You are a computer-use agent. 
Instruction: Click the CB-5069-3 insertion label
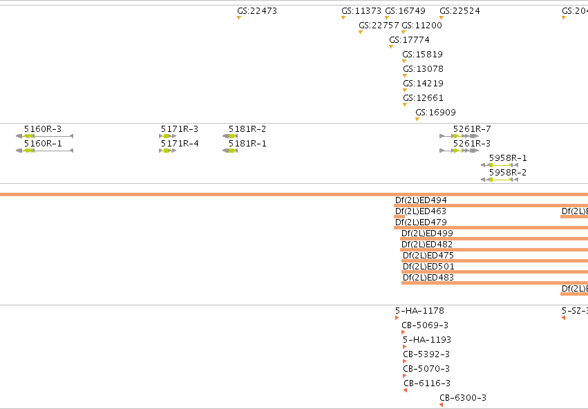coord(425,325)
